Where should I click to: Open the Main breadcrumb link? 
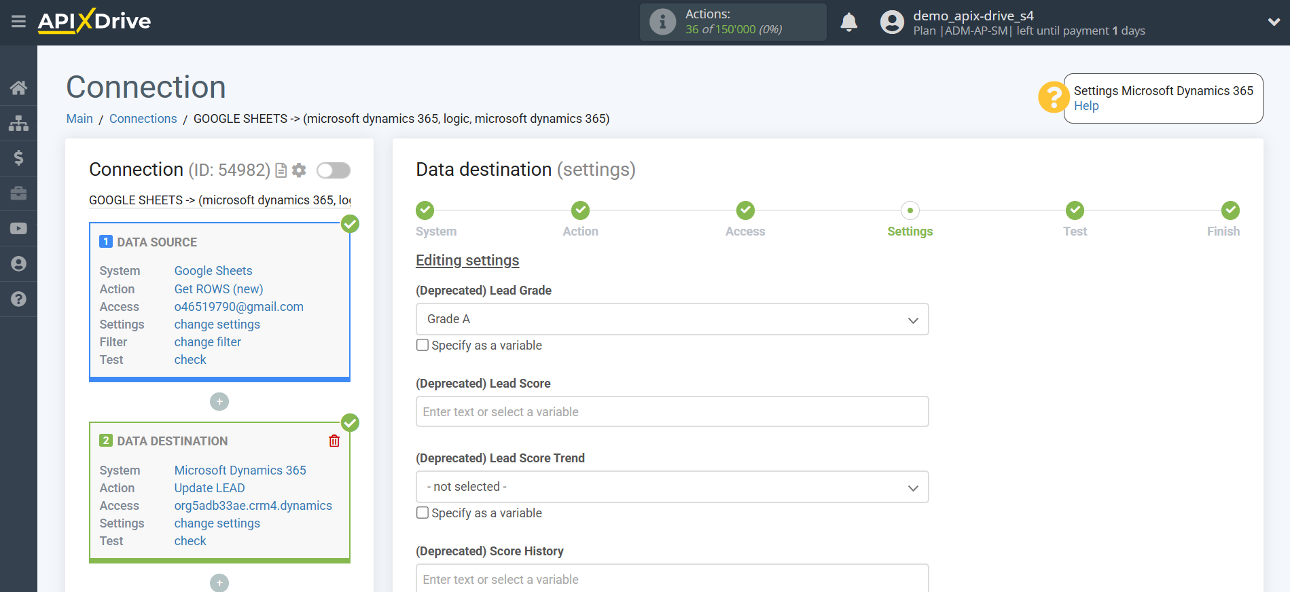click(x=79, y=119)
